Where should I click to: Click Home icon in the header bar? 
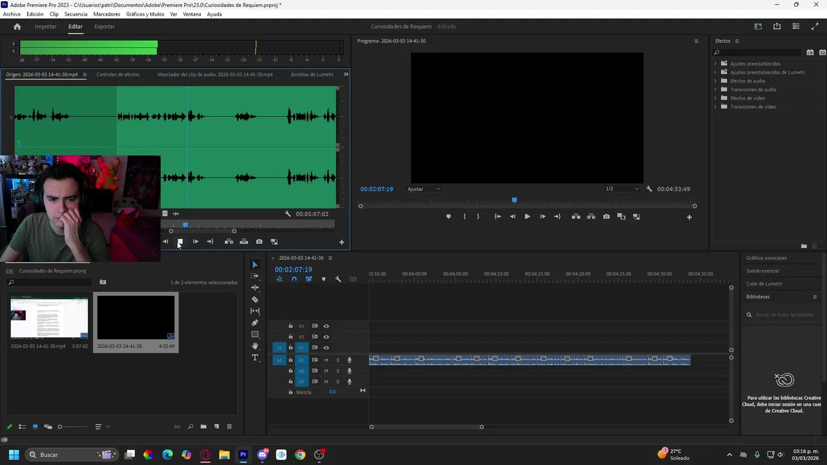(x=17, y=26)
